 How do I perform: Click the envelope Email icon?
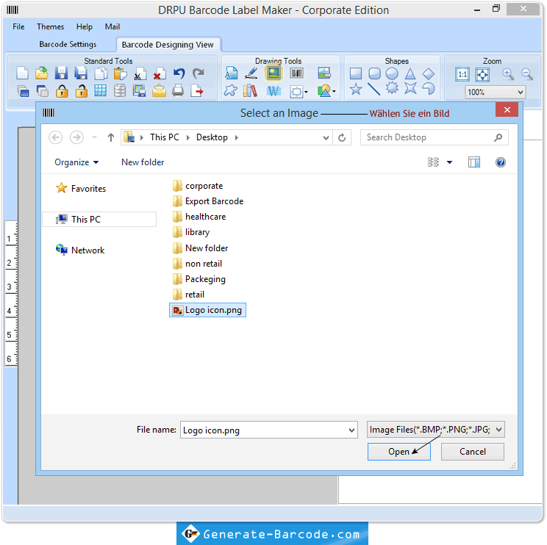point(159,91)
